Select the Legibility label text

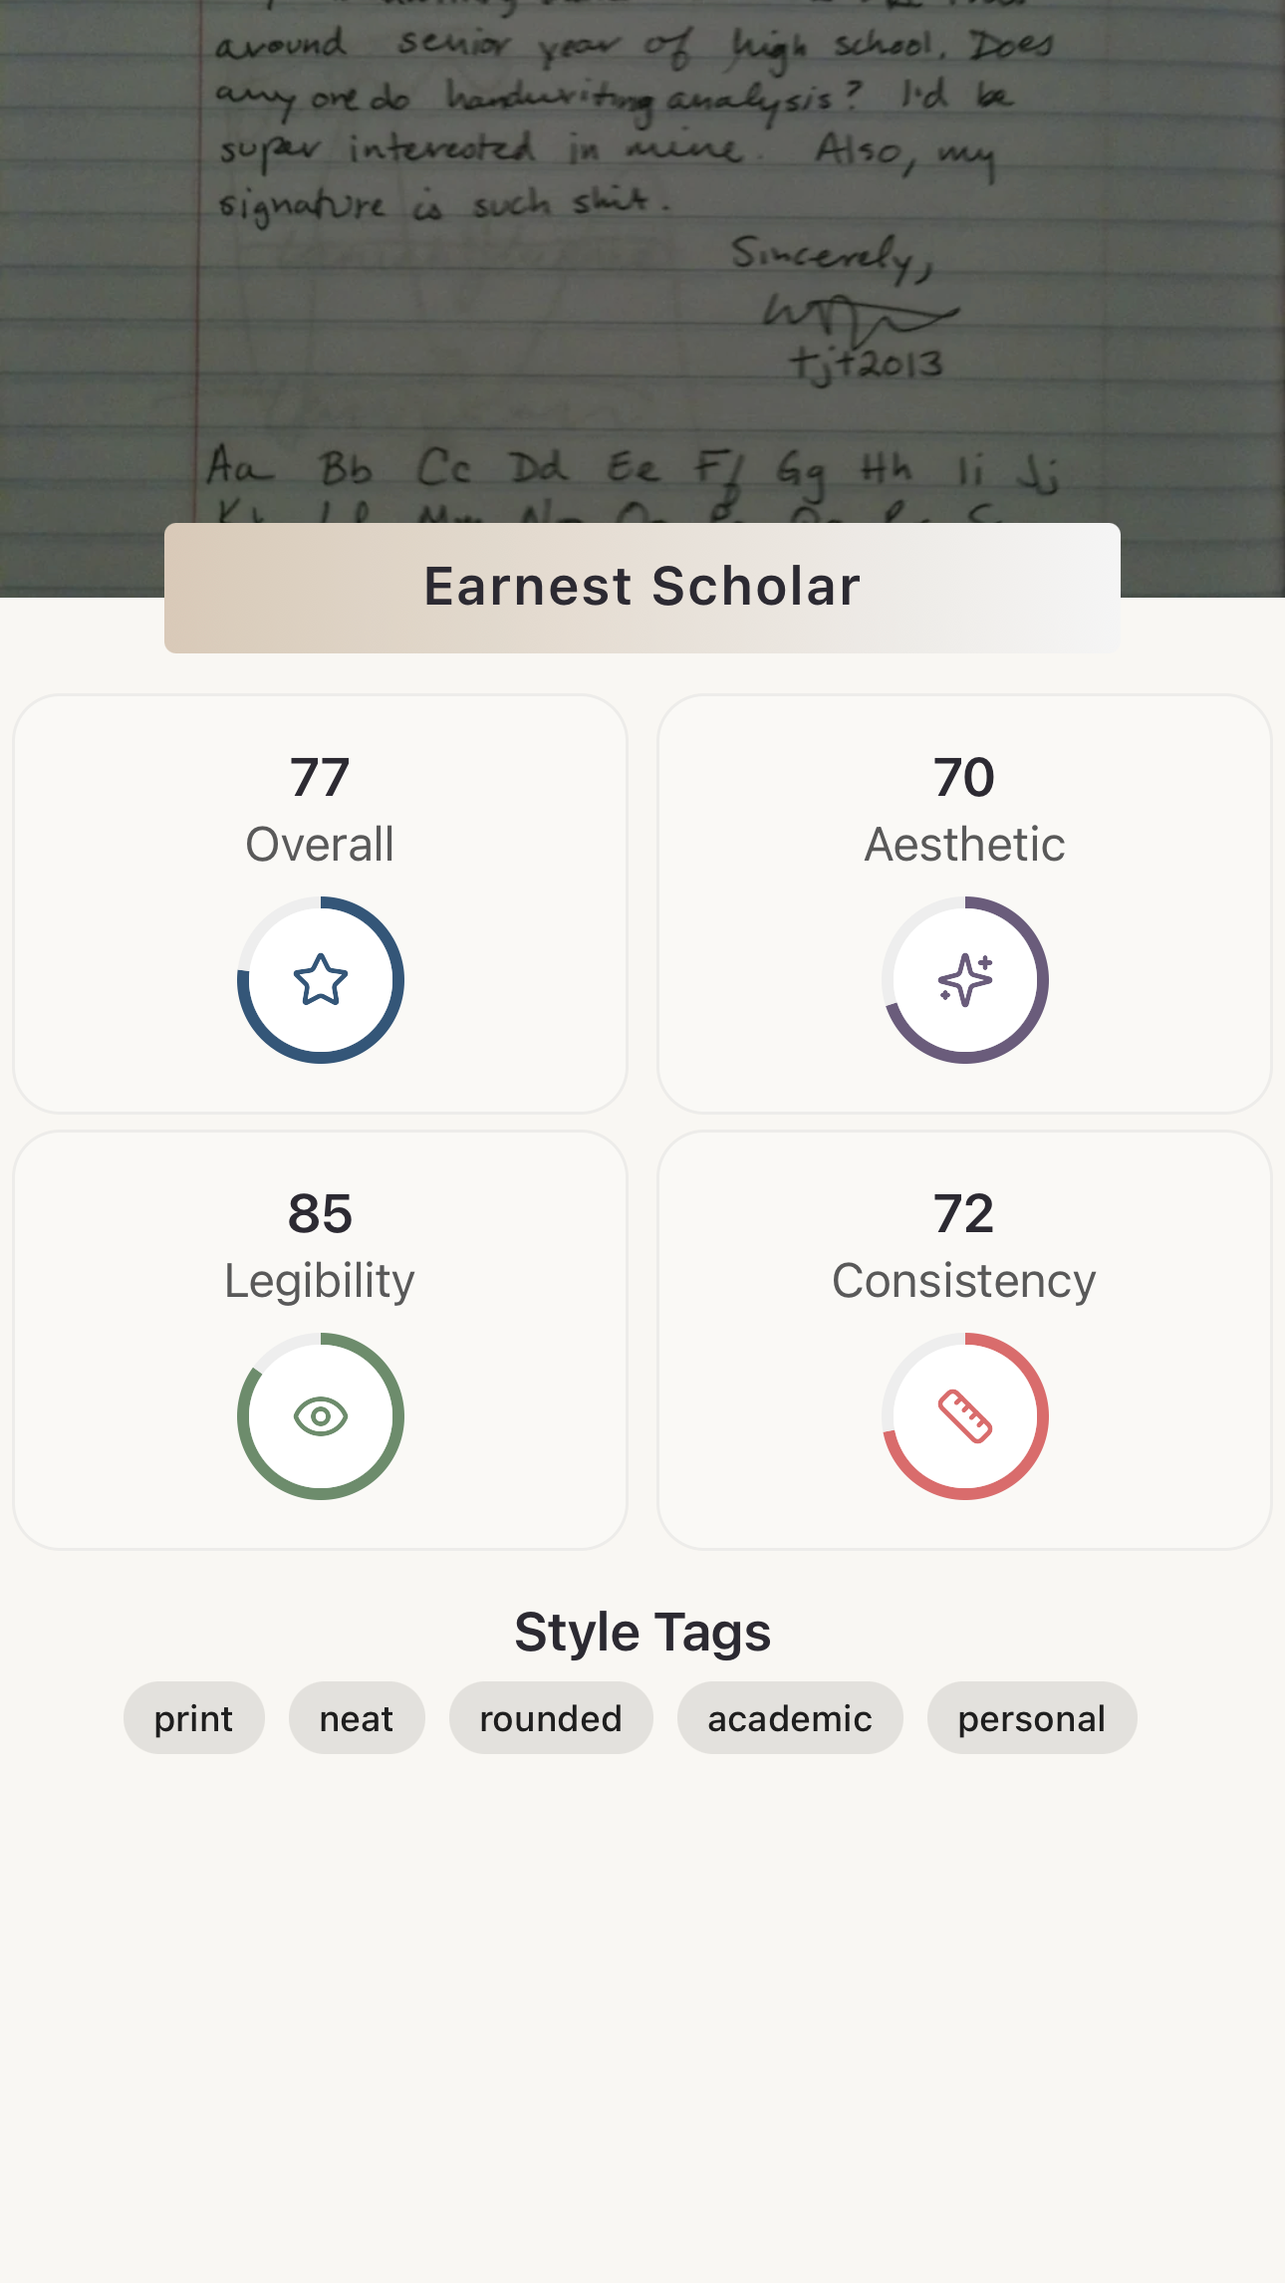click(320, 1281)
